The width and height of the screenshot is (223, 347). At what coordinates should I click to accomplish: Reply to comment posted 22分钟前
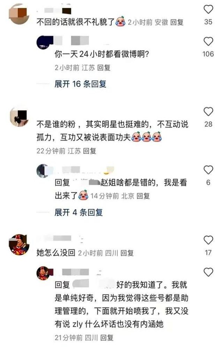pyautogui.click(x=90, y=151)
